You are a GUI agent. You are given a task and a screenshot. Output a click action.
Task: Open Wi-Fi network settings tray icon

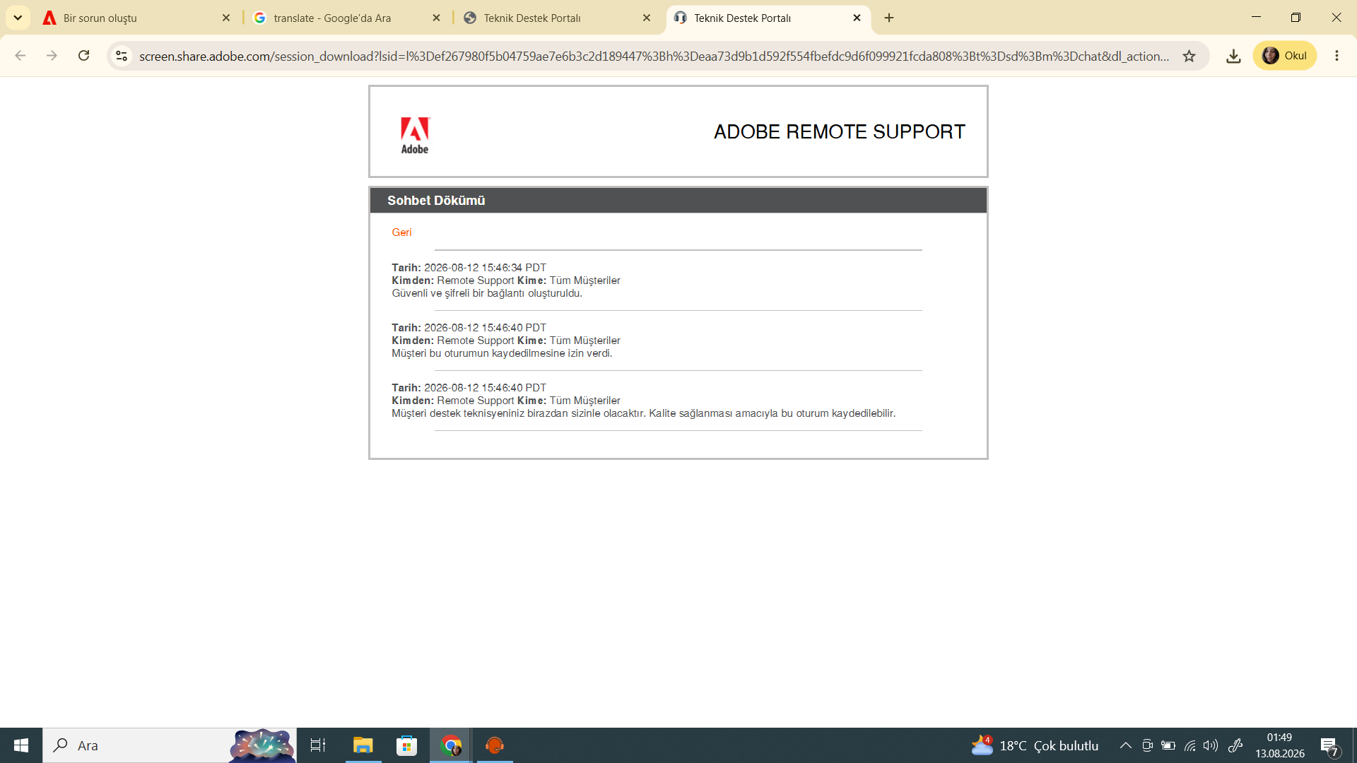click(1190, 745)
